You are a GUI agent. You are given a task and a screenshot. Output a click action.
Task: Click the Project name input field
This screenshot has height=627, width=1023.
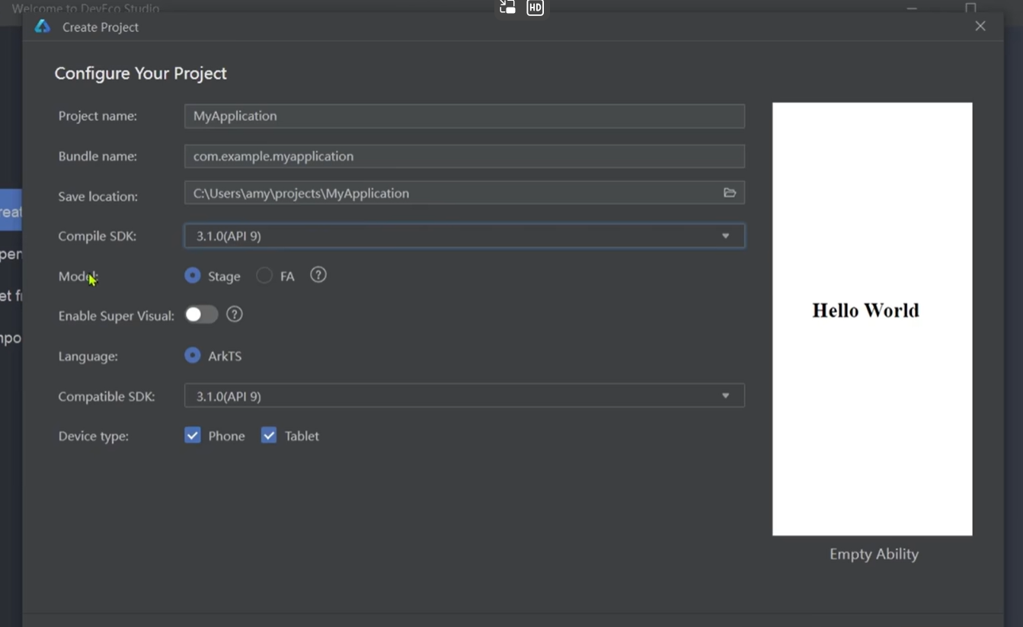coord(464,116)
